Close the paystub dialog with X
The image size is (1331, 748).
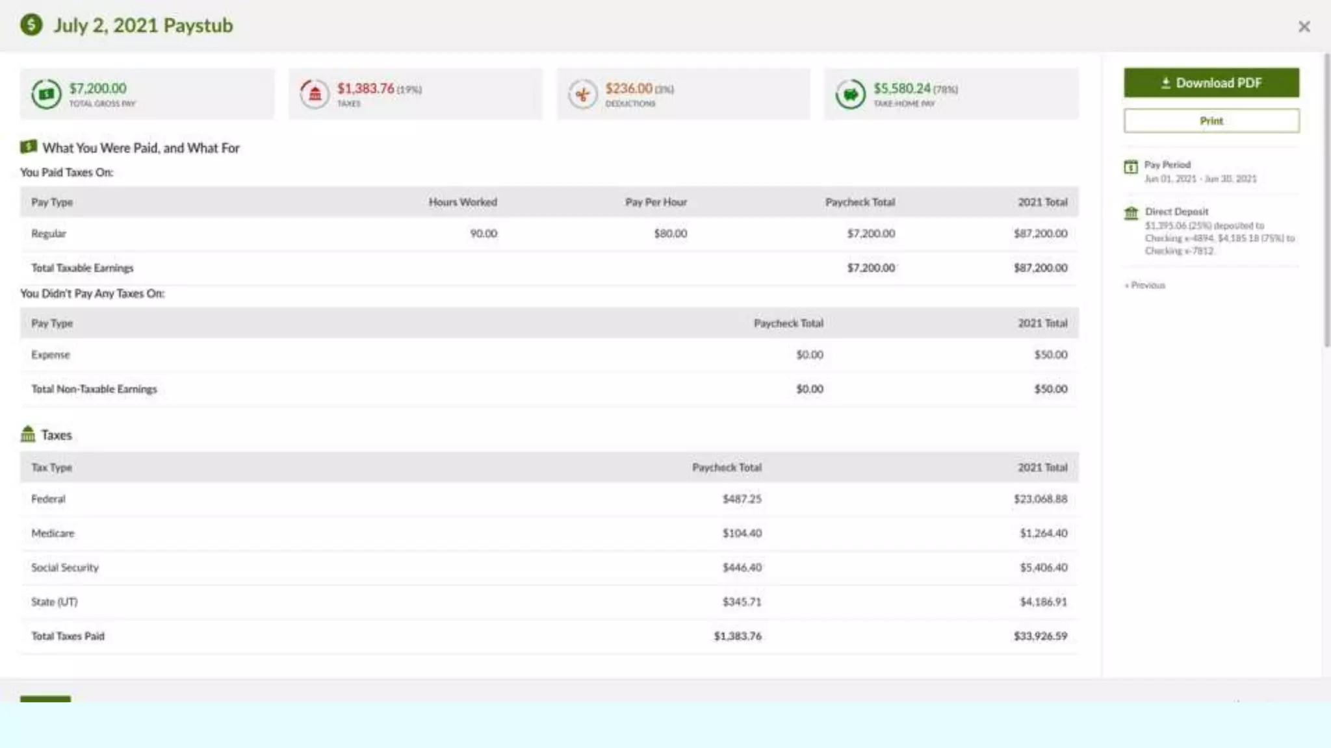(1304, 27)
